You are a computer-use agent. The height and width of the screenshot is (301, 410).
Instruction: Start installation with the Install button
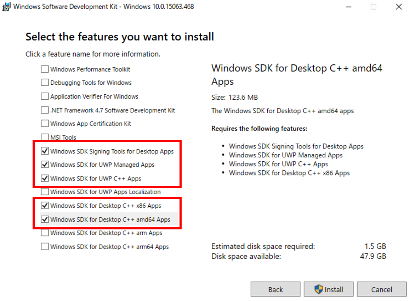coord(329,289)
